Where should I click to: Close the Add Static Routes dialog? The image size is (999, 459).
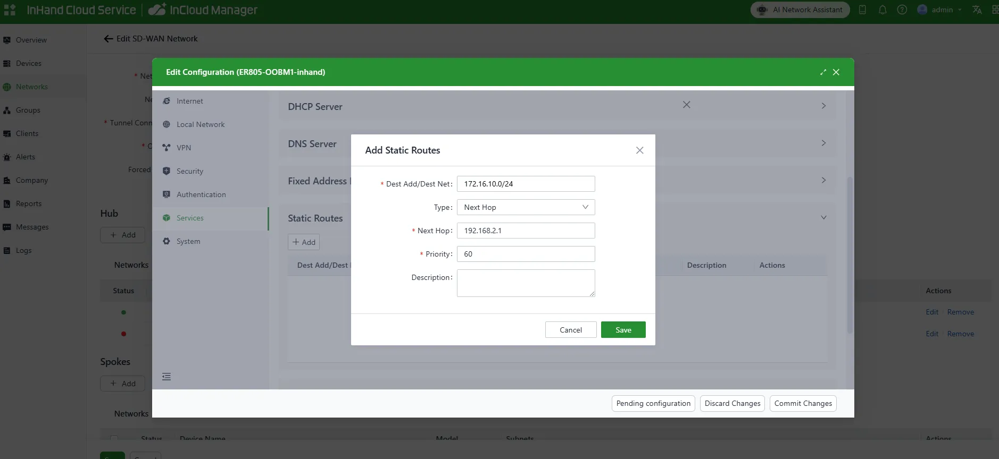point(640,150)
